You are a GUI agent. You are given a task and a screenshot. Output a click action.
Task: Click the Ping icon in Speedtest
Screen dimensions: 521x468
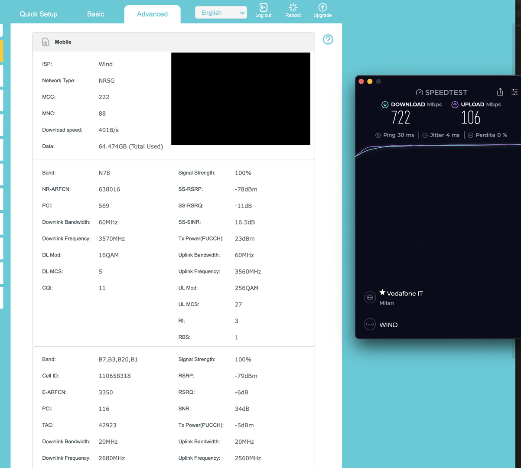(x=378, y=135)
